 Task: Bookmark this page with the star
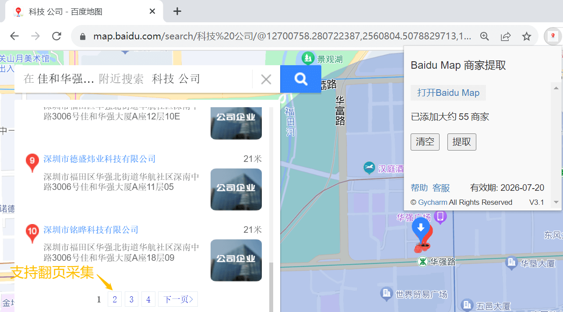527,36
